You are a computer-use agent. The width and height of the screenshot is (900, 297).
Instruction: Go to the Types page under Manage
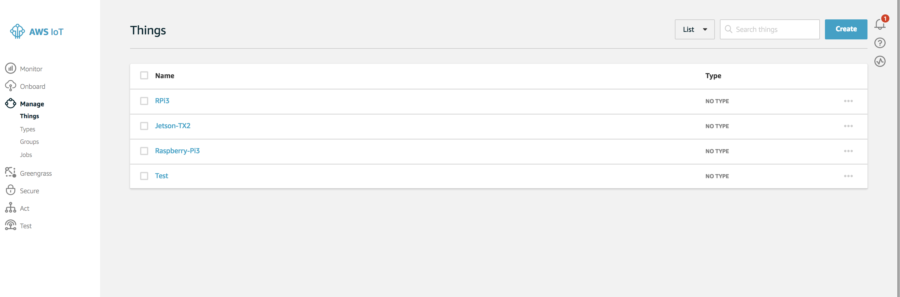27,129
